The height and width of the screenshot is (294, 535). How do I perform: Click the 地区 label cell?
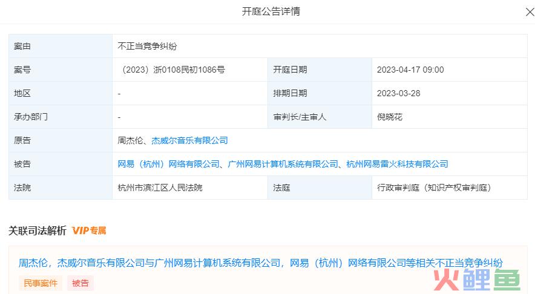pyautogui.click(x=61, y=93)
